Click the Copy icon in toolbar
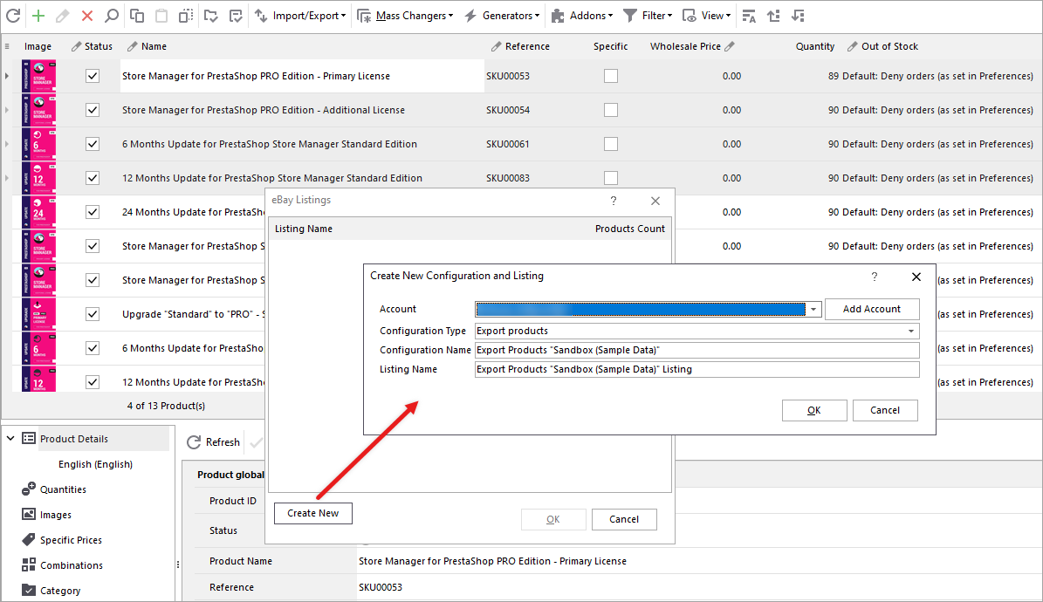Screen dimensions: 1043x602 137,16
